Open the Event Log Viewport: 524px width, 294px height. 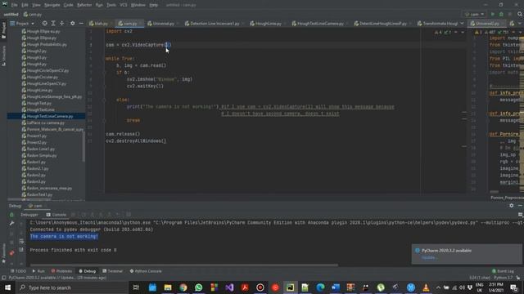[503, 271]
